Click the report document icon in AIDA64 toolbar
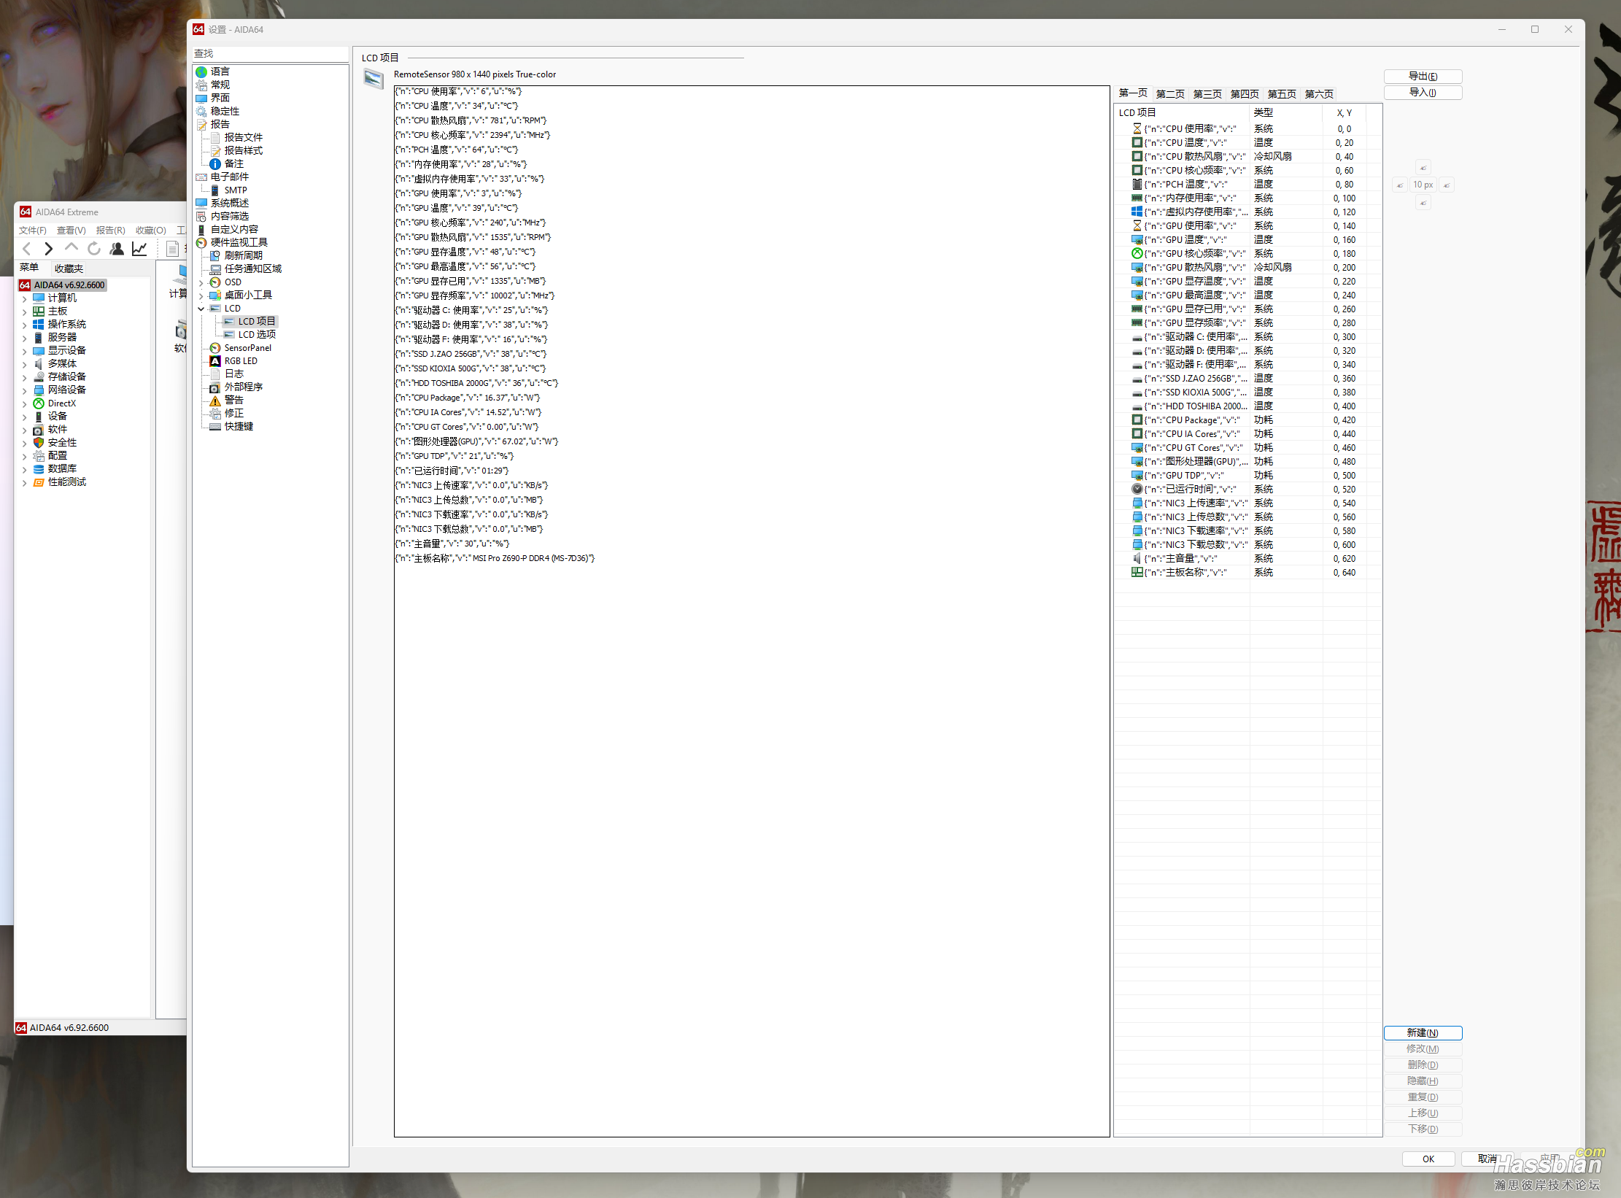Image resolution: width=1621 pixels, height=1198 pixels. [173, 249]
